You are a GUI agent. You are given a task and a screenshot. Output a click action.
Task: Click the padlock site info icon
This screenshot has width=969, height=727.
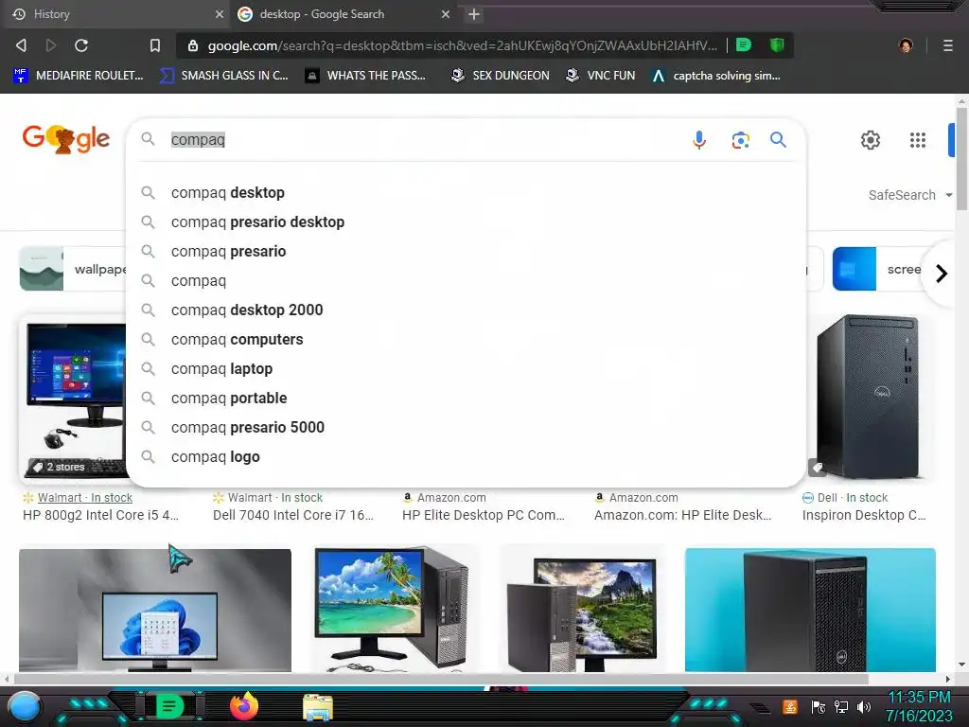click(x=193, y=45)
